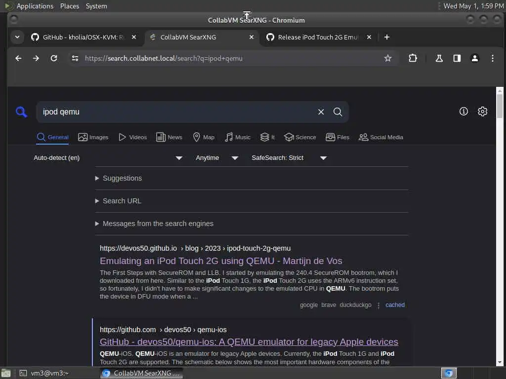Click 'brave' engine label under first result
The height and width of the screenshot is (379, 506).
(x=329, y=305)
